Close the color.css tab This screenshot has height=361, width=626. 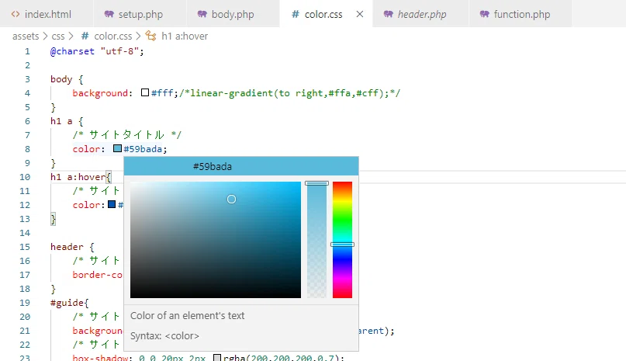360,14
